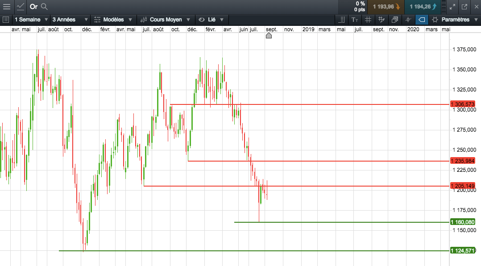Click the sell price 1 193,96
This screenshot has width=481, height=266.
pyautogui.click(x=386, y=7)
